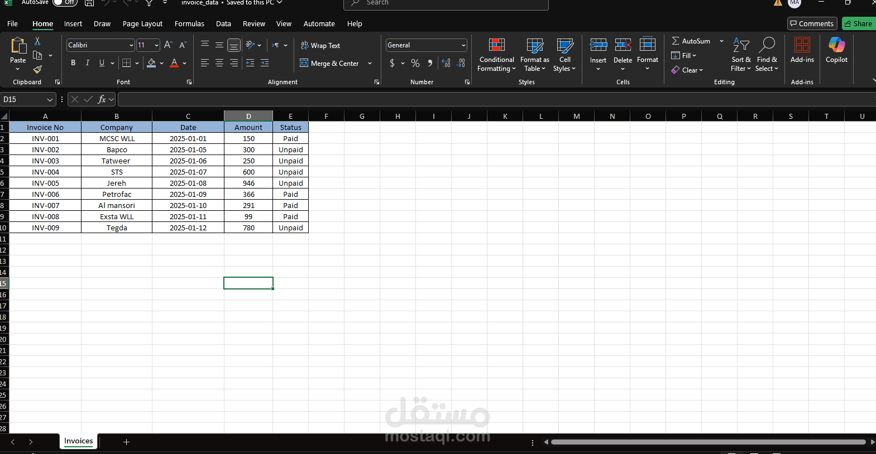Switch to the Page Layout tab
The width and height of the screenshot is (876, 454).
pyautogui.click(x=142, y=23)
